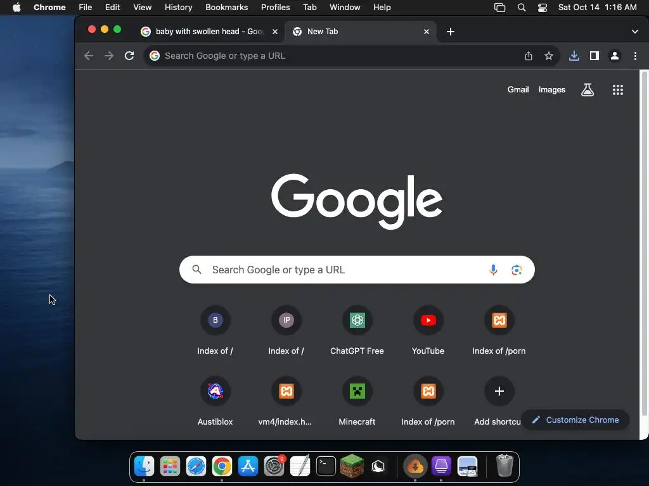649x486 pixels.
Task: Open App Store from the Dock
Action: pyautogui.click(x=248, y=466)
